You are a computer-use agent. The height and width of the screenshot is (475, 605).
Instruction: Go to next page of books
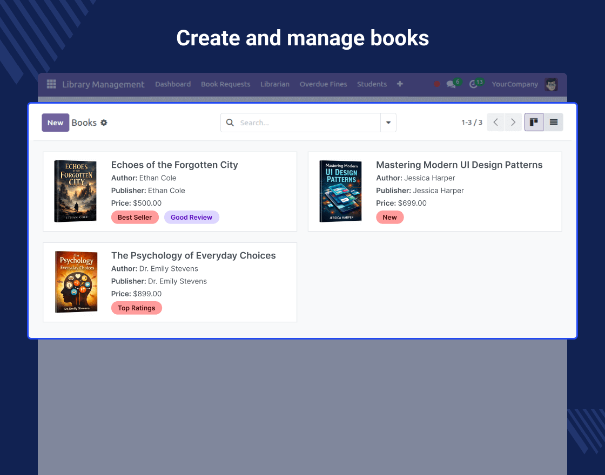click(513, 122)
